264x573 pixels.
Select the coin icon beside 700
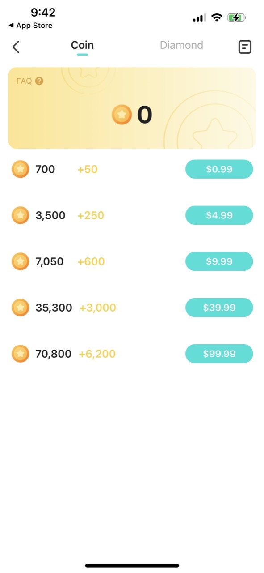[20, 169]
